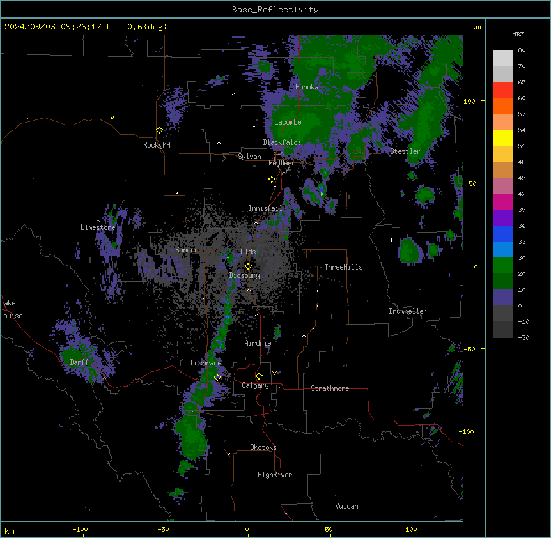
Task: Click the Base_Reflectivity title
Action: pos(275,10)
